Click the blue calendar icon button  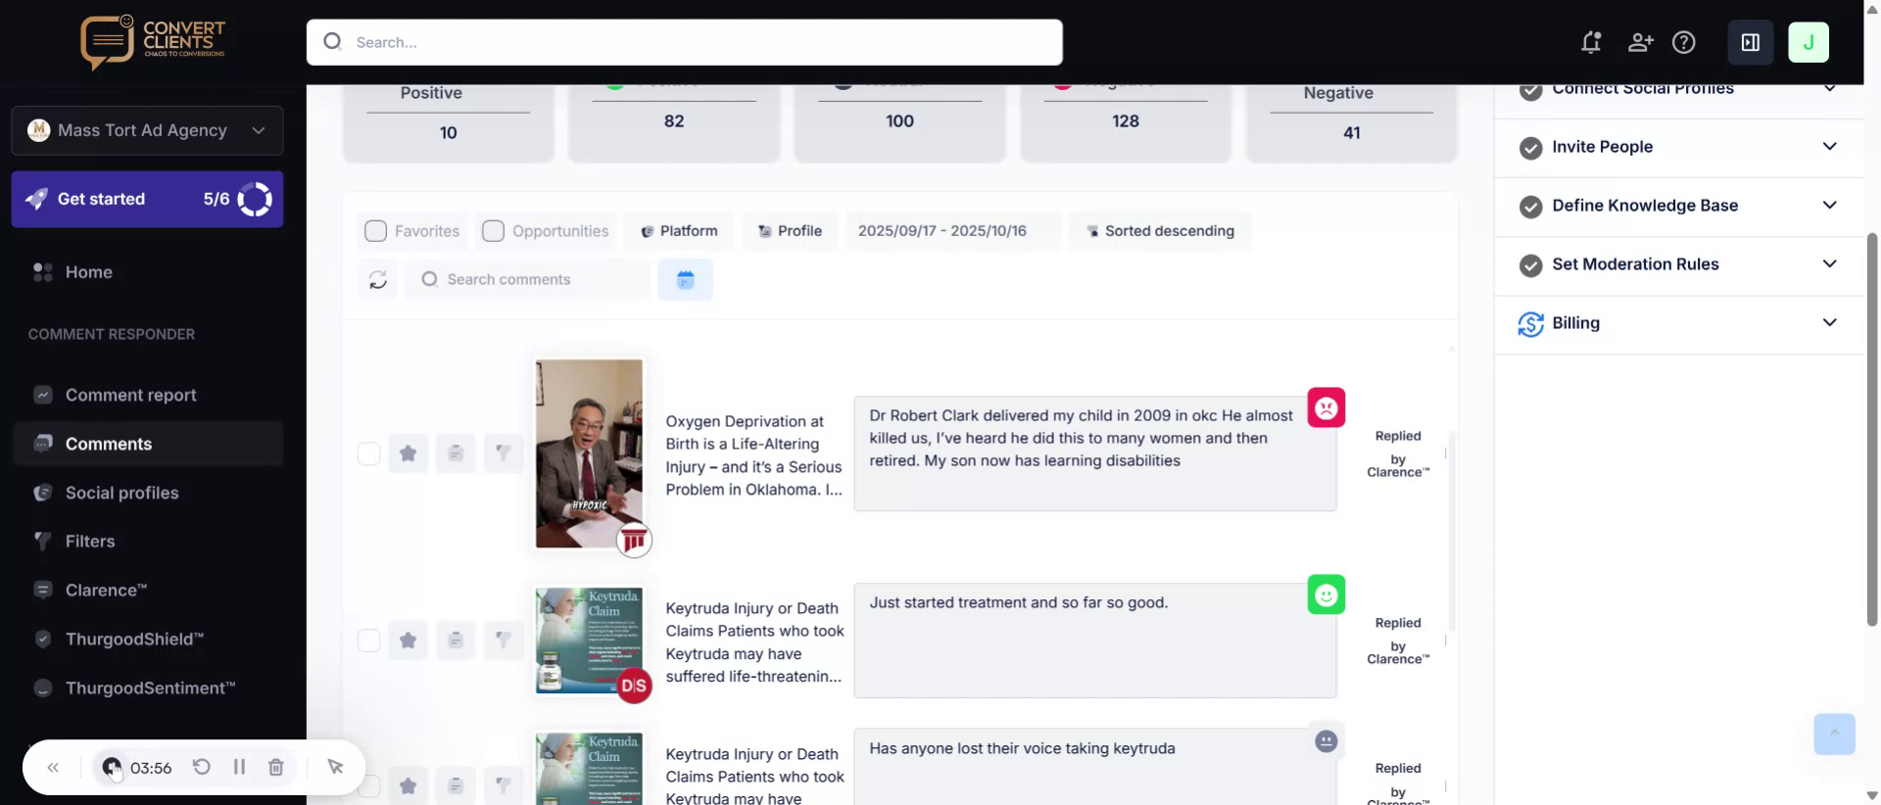tap(686, 280)
